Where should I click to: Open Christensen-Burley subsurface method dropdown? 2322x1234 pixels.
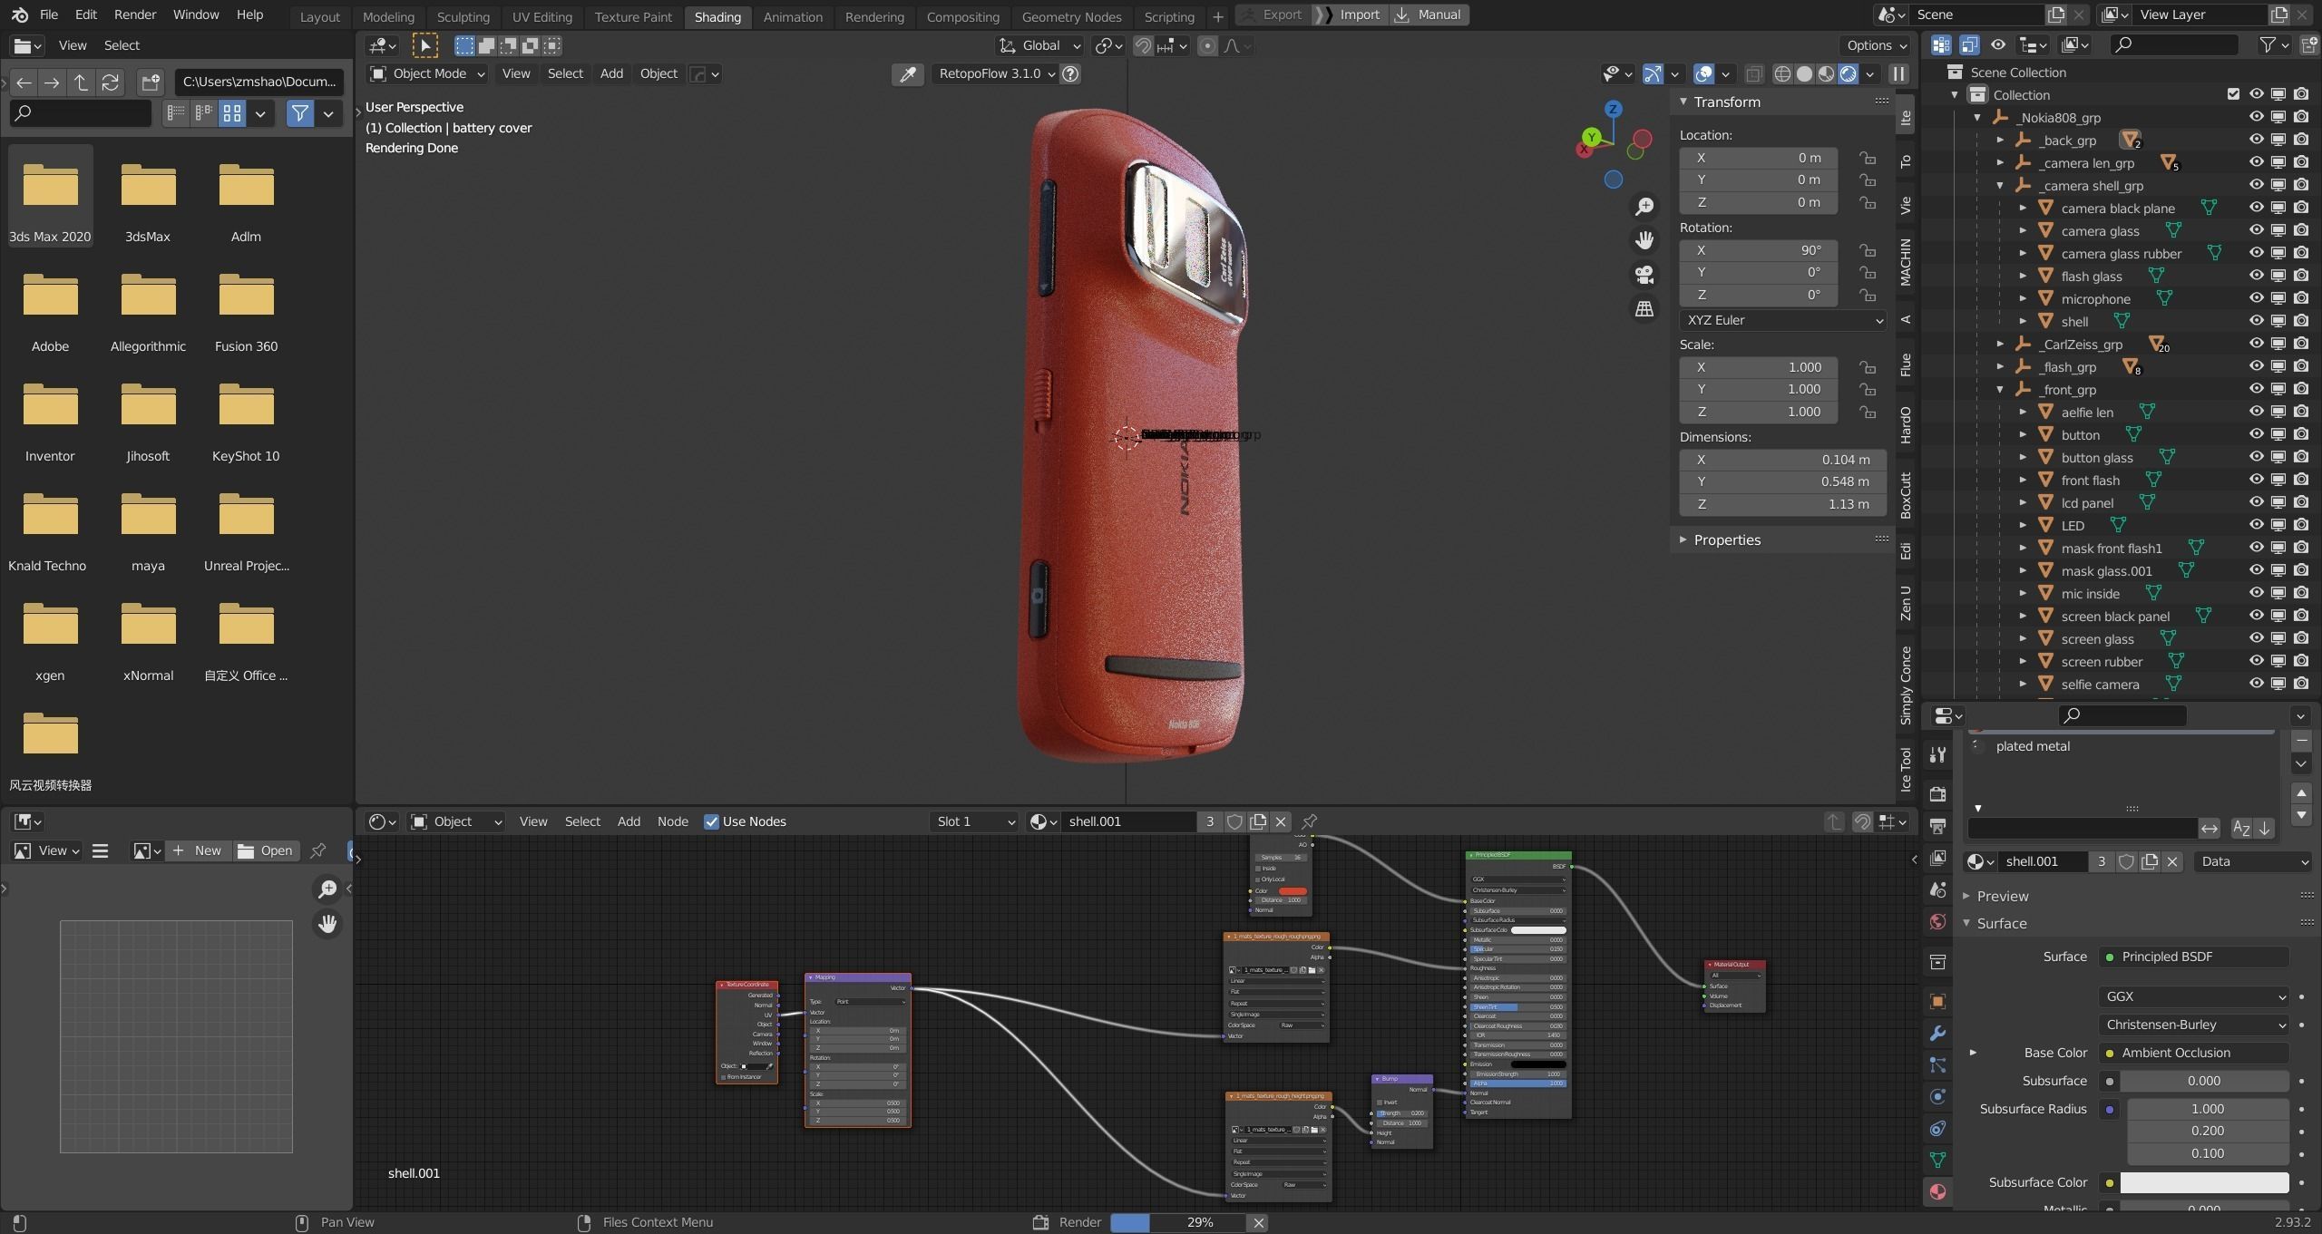coord(2192,1025)
